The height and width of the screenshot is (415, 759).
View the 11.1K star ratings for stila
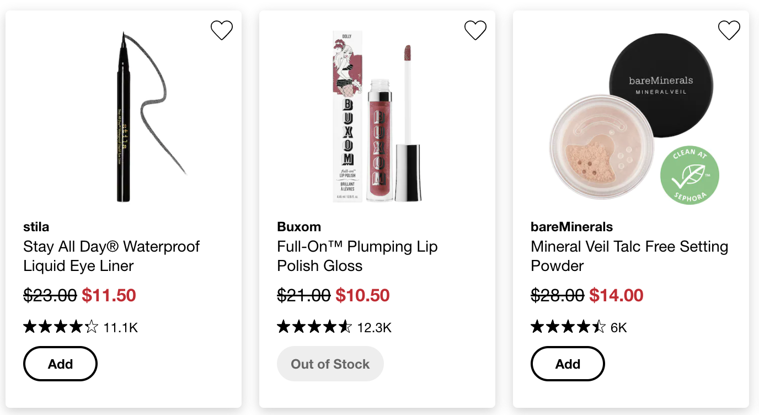[x=81, y=327]
